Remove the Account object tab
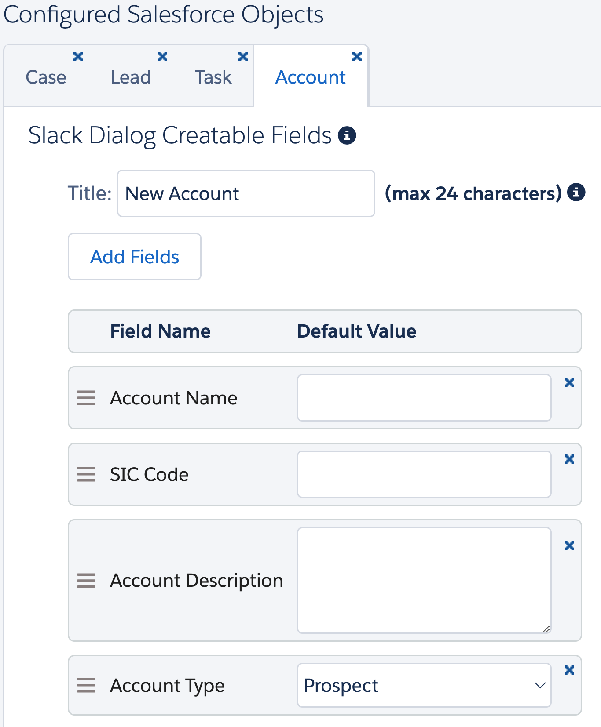Viewport: 601px width, 727px height. [357, 56]
